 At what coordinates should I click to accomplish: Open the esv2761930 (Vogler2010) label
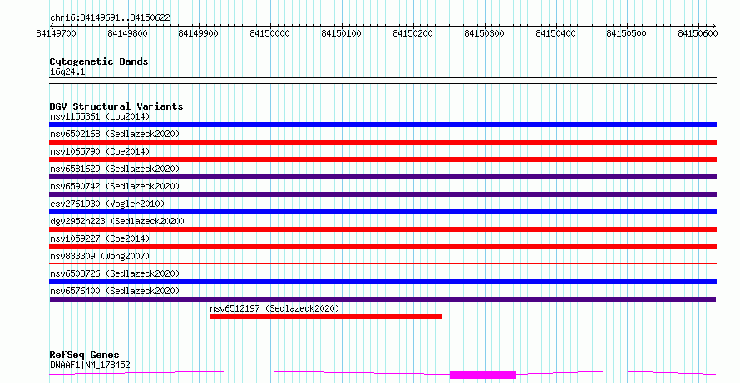[107, 204]
